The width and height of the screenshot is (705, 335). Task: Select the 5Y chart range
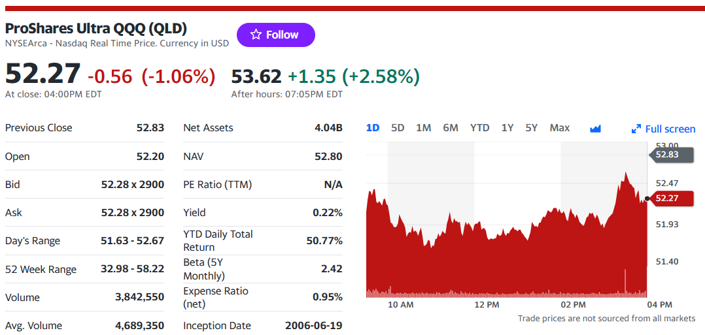[532, 128]
